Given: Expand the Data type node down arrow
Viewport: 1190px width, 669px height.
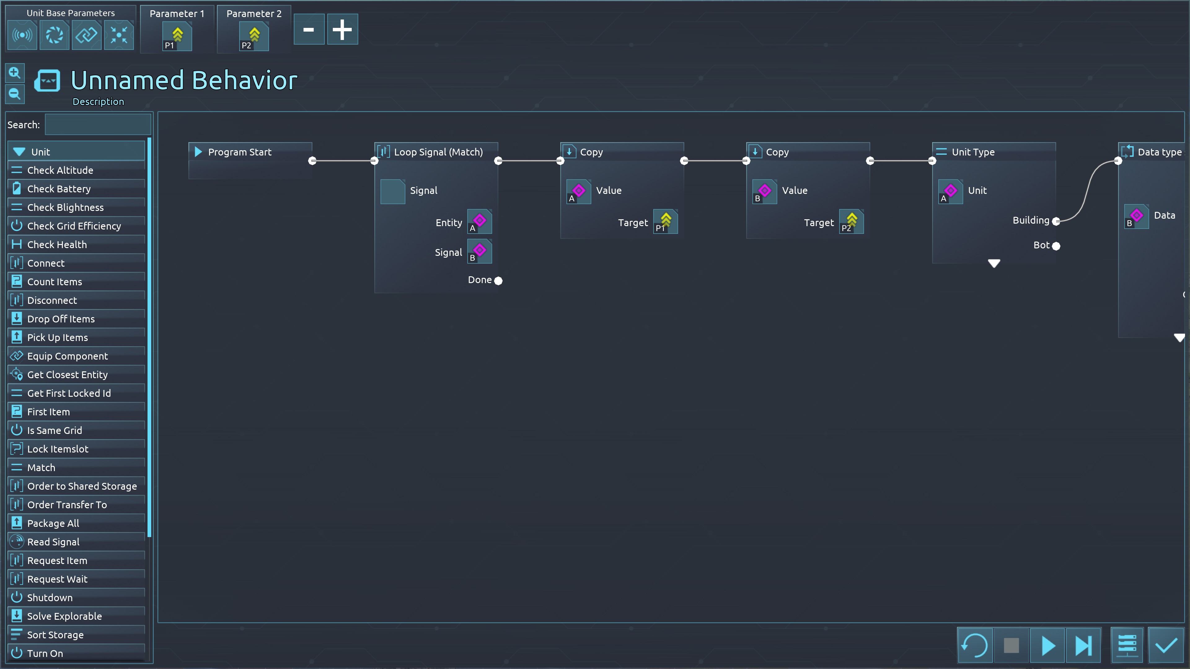Looking at the screenshot, I should tap(1179, 338).
